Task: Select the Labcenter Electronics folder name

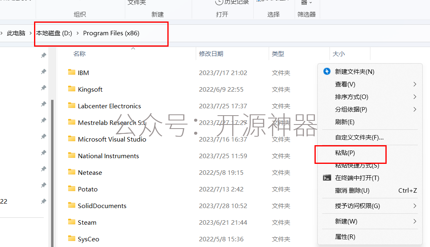Action: point(109,106)
